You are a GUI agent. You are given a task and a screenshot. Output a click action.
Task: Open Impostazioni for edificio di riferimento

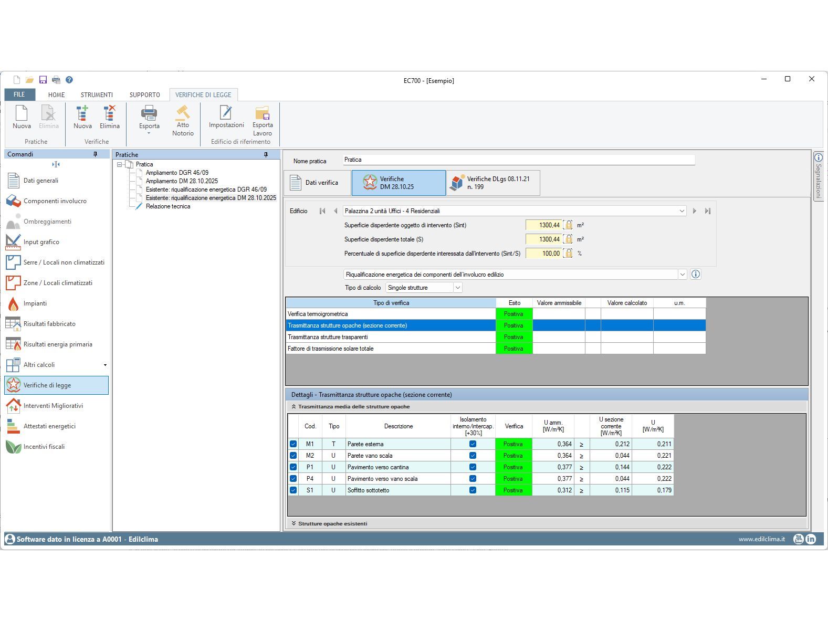[x=226, y=117]
